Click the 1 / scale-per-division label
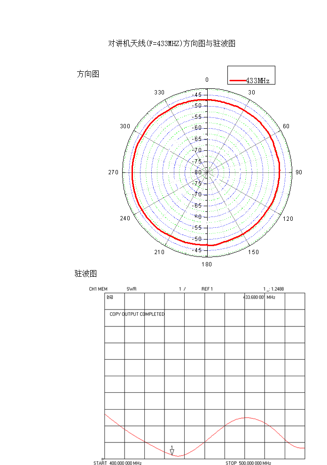327x465 pixels. [x=182, y=289]
